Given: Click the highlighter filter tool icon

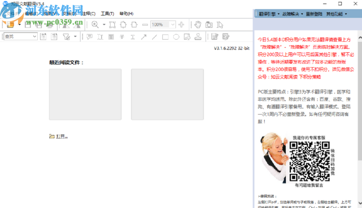Looking at the screenshot, I should click(67, 36).
